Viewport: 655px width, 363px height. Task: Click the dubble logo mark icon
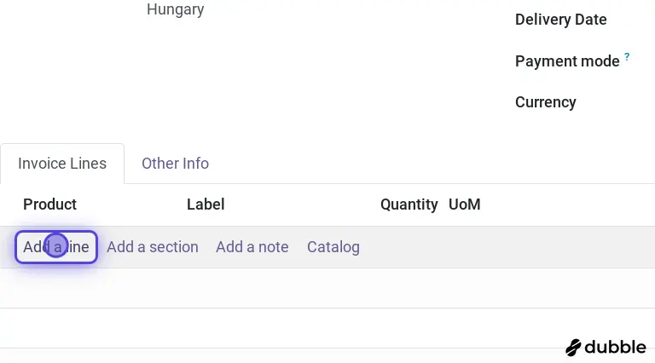pyautogui.click(x=574, y=348)
